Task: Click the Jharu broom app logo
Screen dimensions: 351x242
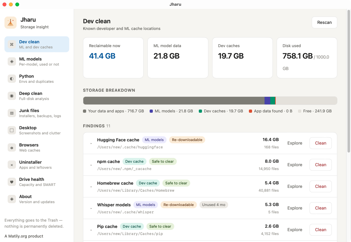Action: (11, 23)
